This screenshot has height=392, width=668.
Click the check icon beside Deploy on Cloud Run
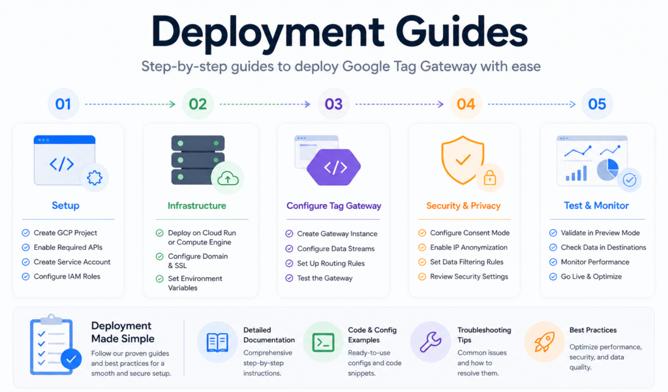click(x=159, y=233)
